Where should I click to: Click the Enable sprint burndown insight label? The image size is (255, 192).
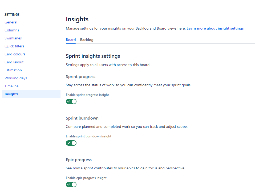tap(88, 136)
